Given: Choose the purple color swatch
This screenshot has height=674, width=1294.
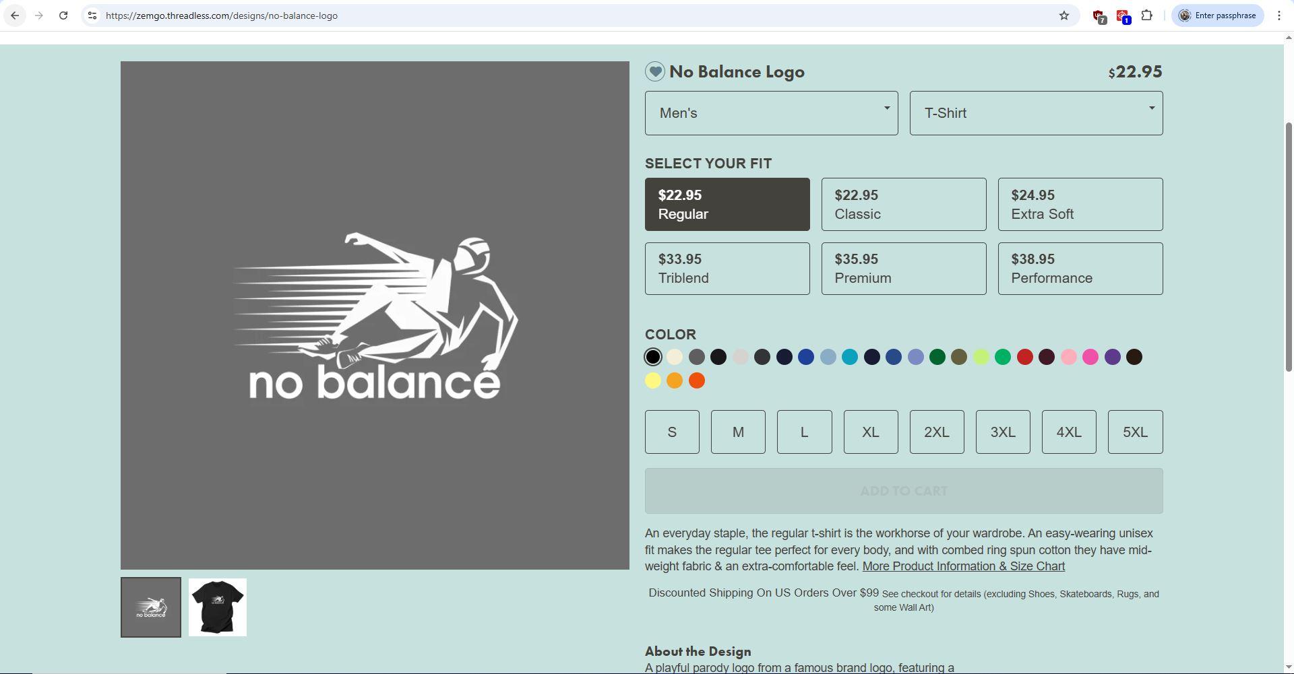Looking at the screenshot, I should point(1113,357).
